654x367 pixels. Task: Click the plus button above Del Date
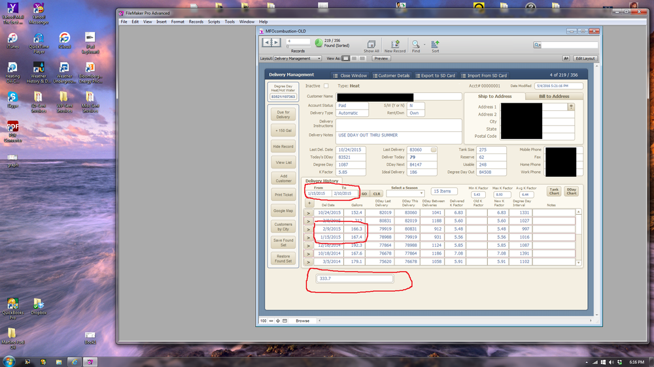tap(309, 203)
